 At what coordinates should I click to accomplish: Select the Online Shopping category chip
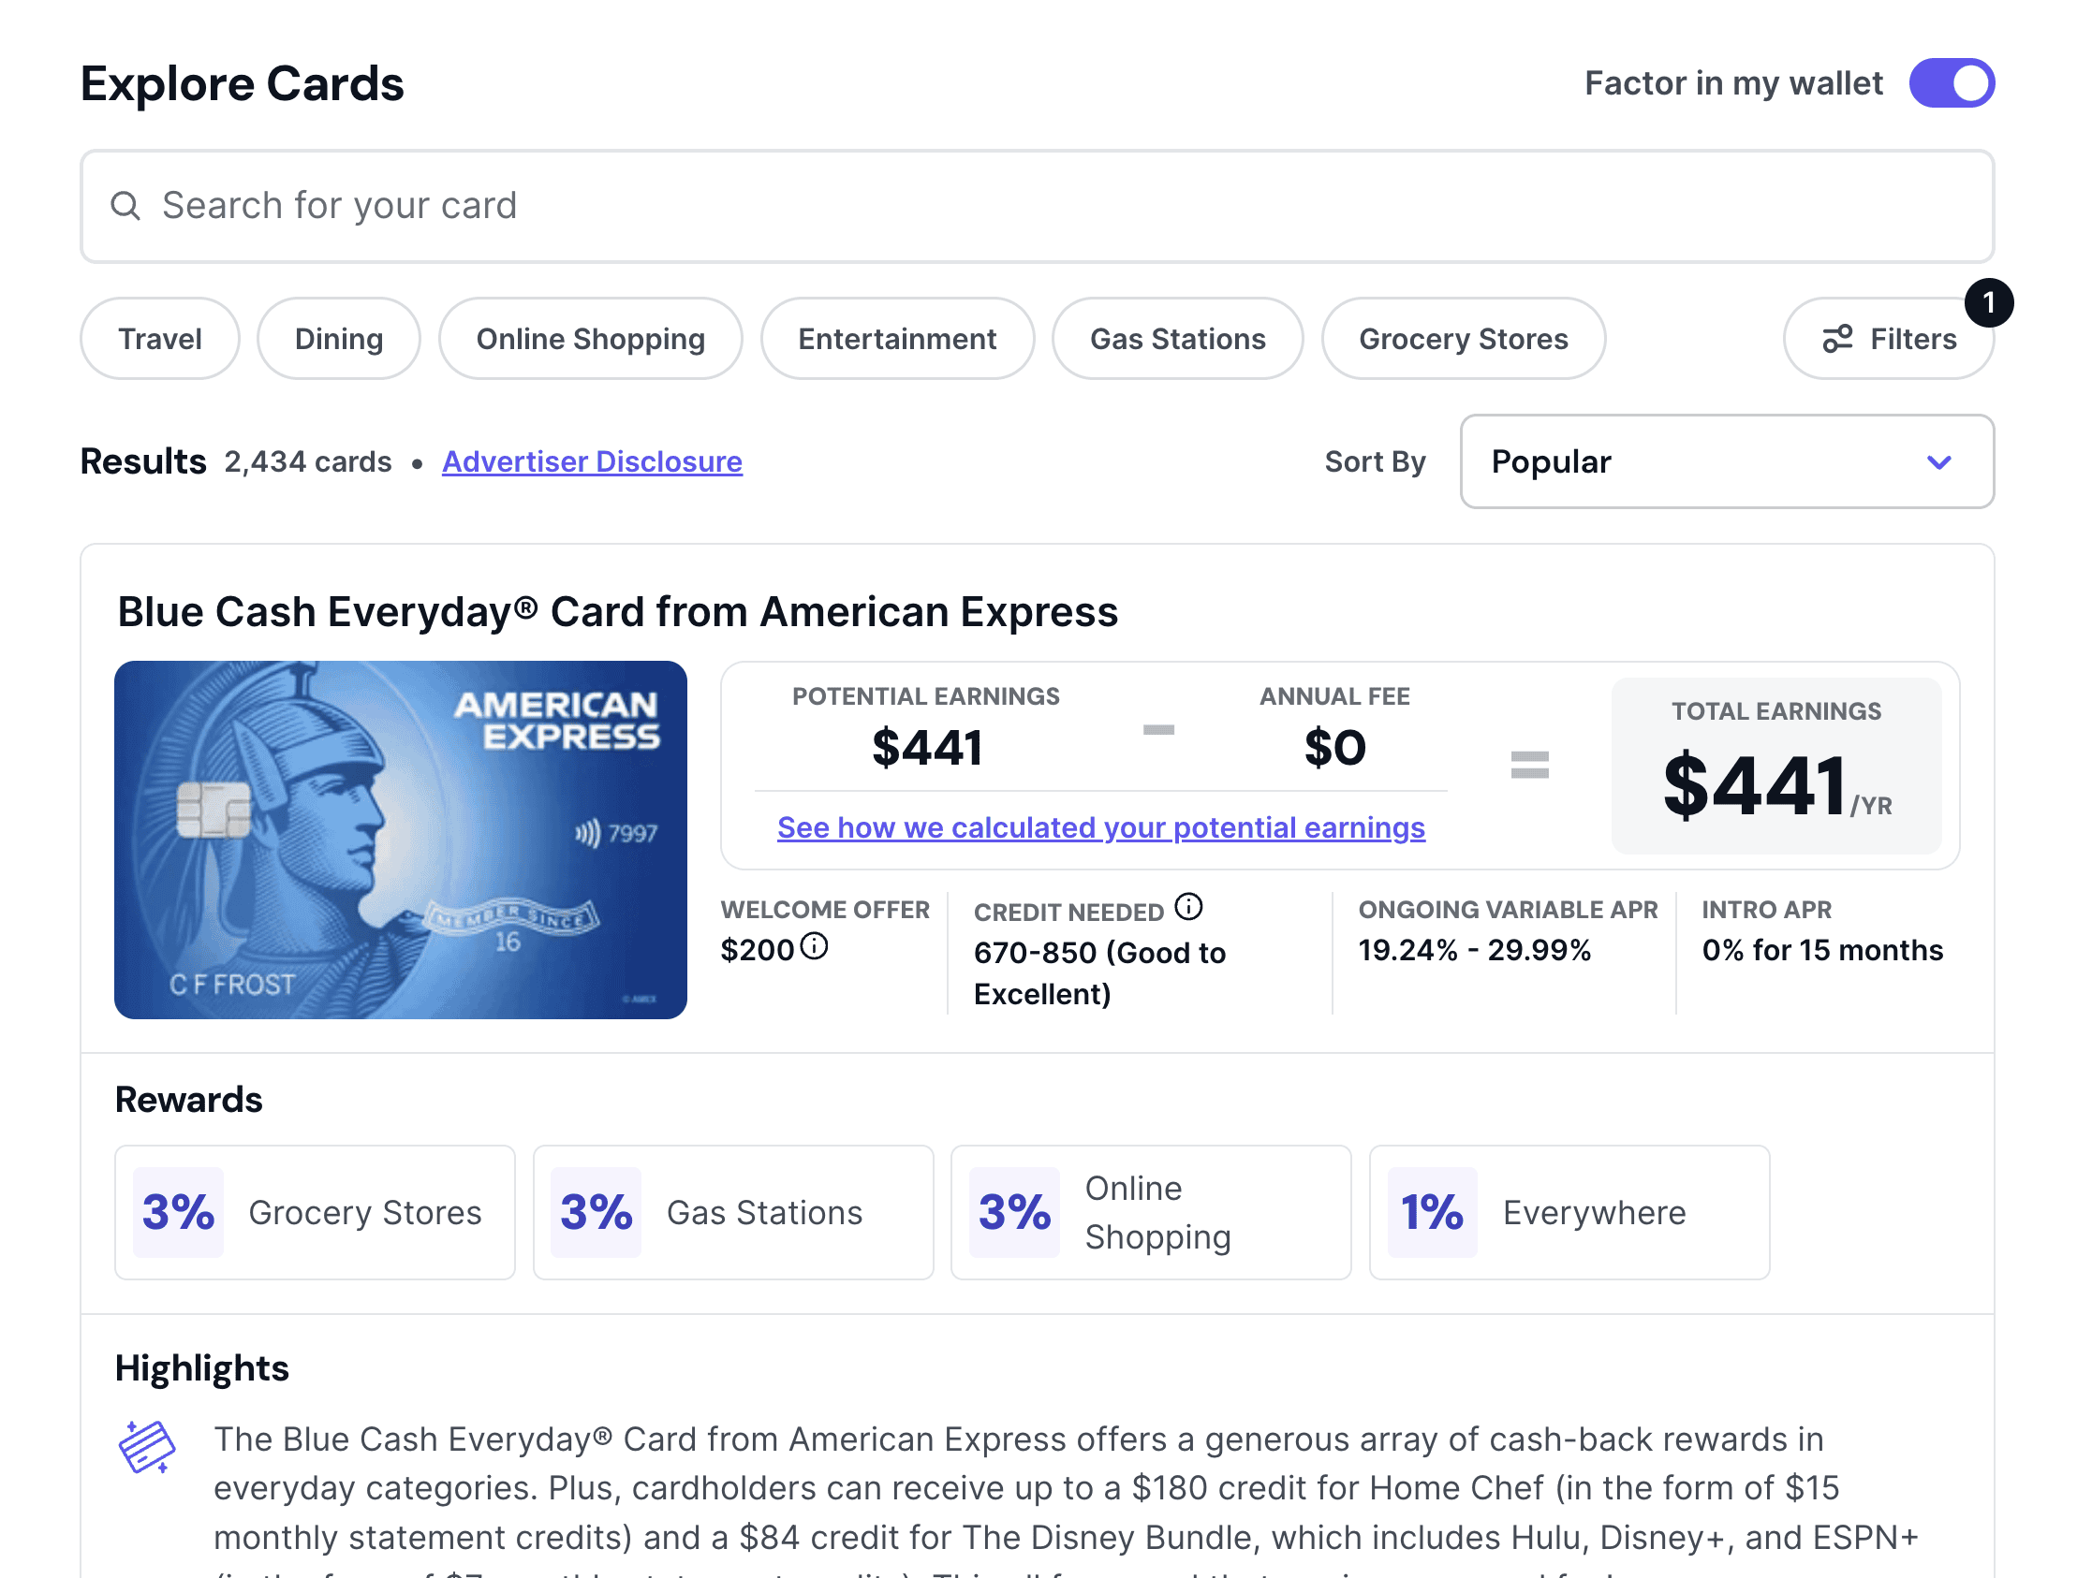pos(590,339)
